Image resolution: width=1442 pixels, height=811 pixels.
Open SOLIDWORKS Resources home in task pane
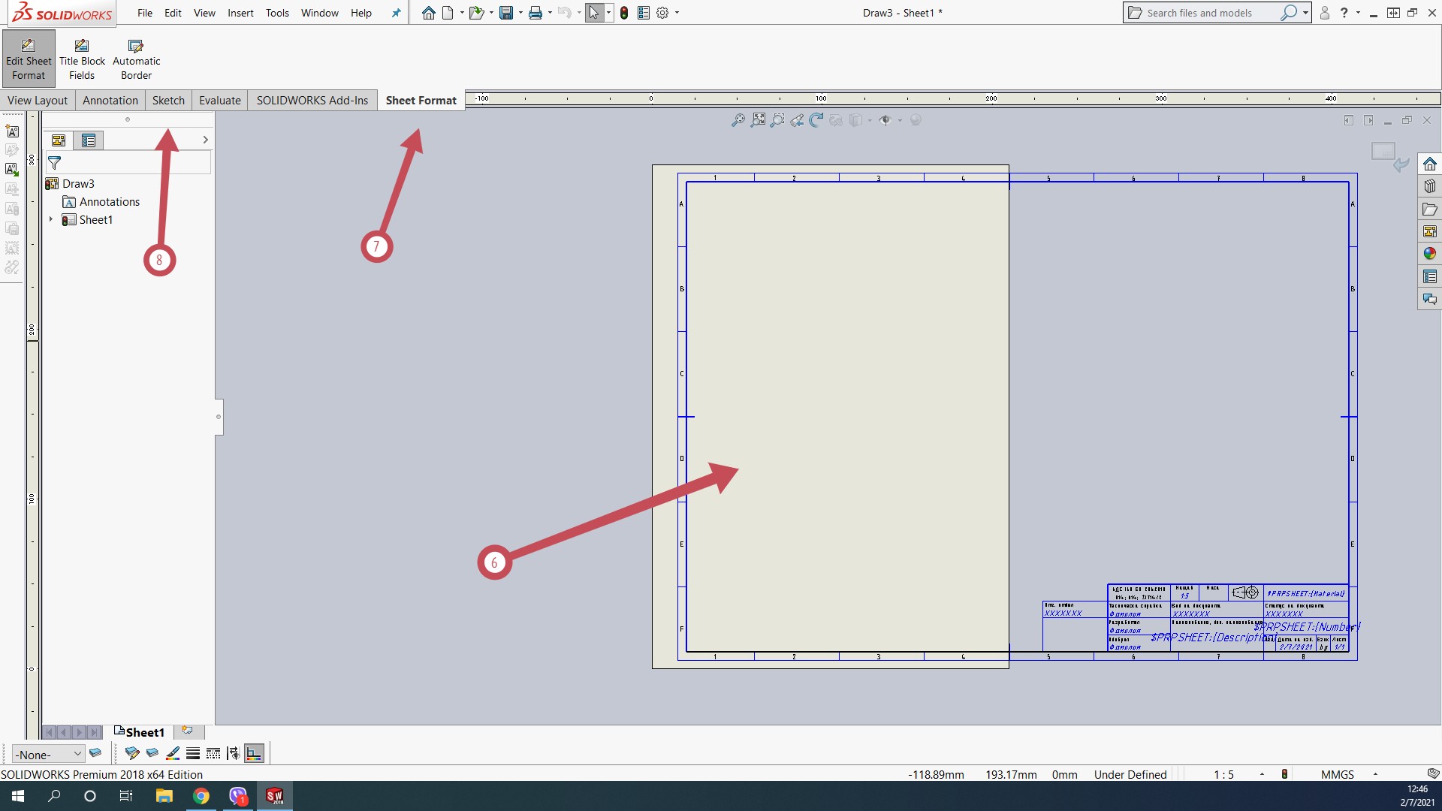pyautogui.click(x=1430, y=164)
